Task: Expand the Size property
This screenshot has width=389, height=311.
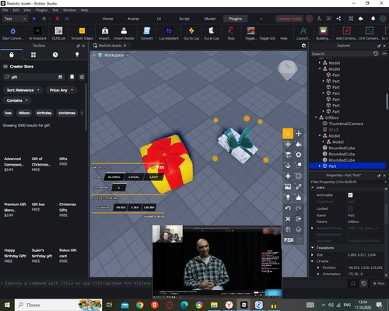Action: click(x=313, y=255)
